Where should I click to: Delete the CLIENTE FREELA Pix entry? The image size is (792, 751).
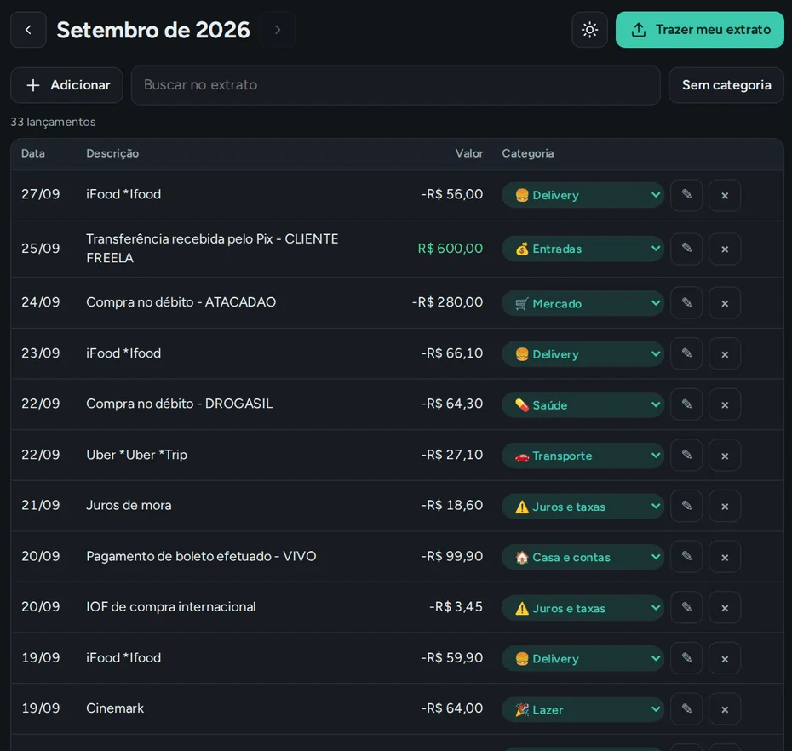[x=725, y=249]
